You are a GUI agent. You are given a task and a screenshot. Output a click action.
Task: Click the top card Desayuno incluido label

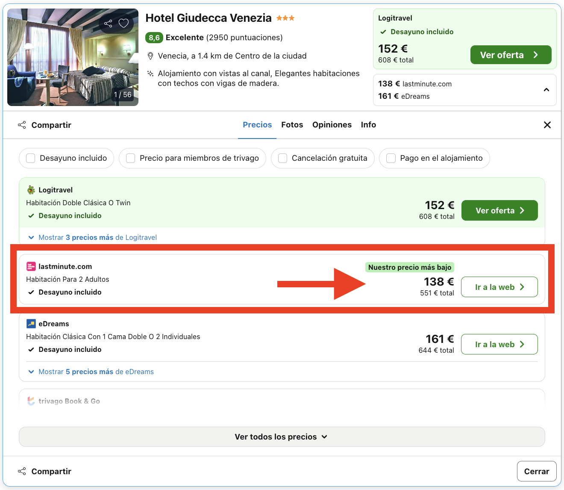pos(422,32)
